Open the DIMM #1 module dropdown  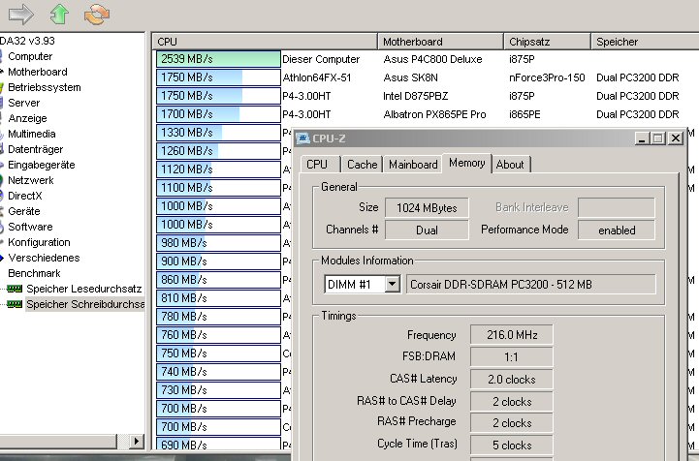pyautogui.click(x=393, y=284)
